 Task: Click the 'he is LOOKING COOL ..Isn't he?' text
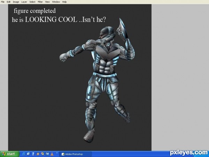click(59, 20)
